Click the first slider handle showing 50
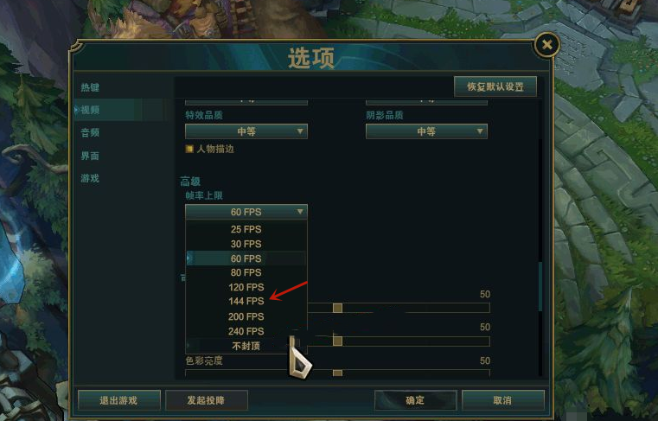658x421 pixels. [337, 308]
